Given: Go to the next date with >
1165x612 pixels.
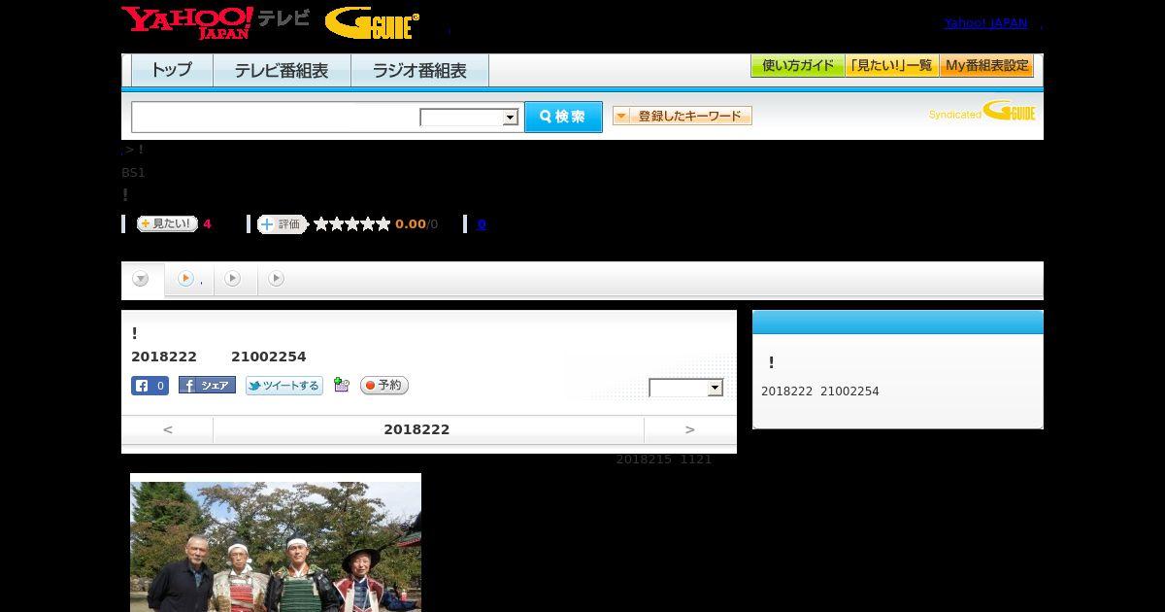Looking at the screenshot, I should pos(690,429).
